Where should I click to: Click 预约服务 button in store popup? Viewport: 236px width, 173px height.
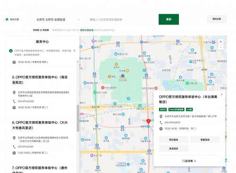coord(174,139)
